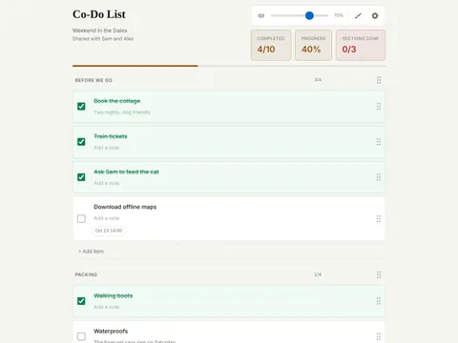Add a note to Train tickets

[x=107, y=148]
